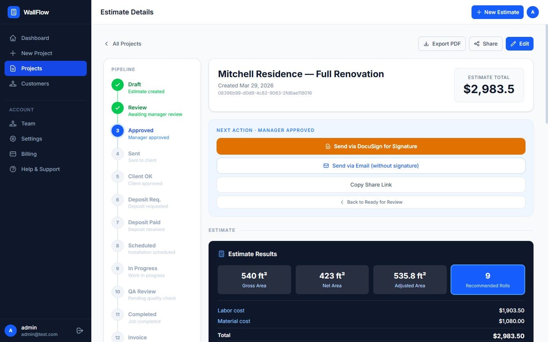The height and width of the screenshot is (342, 548).
Task: Click the estimate ID 08396b99 text
Action: pyautogui.click(x=265, y=93)
